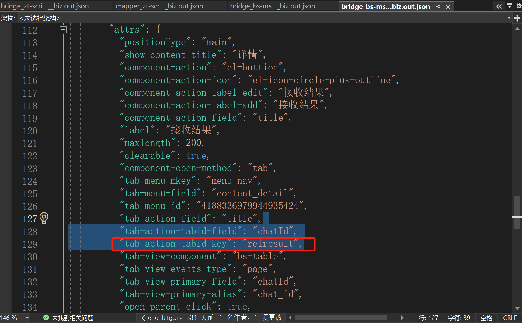Screen dimensions: 522x323
Task: Click the split editor icon
Action: (x=517, y=18)
